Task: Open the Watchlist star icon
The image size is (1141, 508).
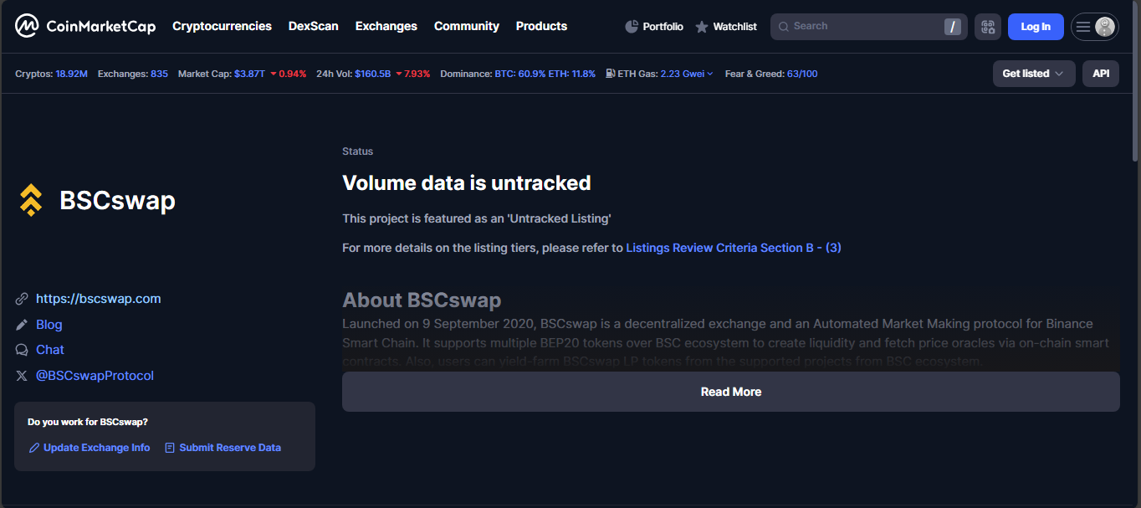Action: (x=702, y=27)
